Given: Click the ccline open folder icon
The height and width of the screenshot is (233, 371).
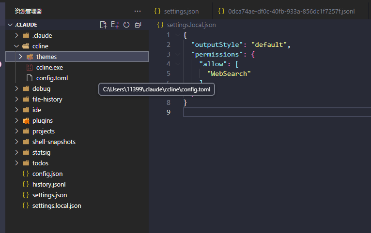Looking at the screenshot, I should 26,46.
